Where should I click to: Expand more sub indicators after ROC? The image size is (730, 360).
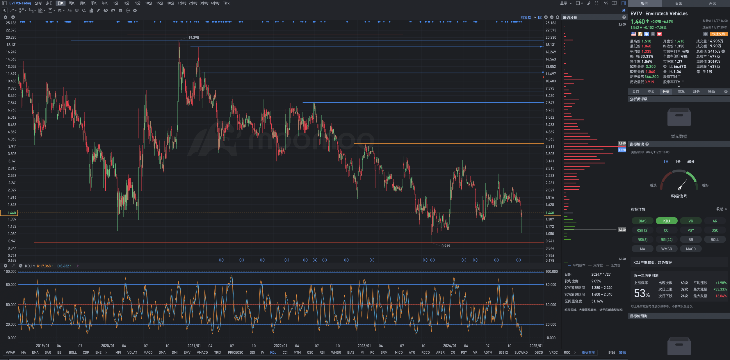575,353
